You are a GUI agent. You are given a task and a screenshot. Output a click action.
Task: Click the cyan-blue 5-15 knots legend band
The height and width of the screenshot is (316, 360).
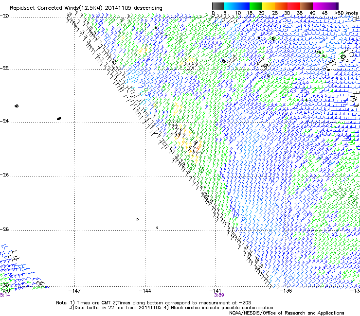pyautogui.click(x=237, y=6)
